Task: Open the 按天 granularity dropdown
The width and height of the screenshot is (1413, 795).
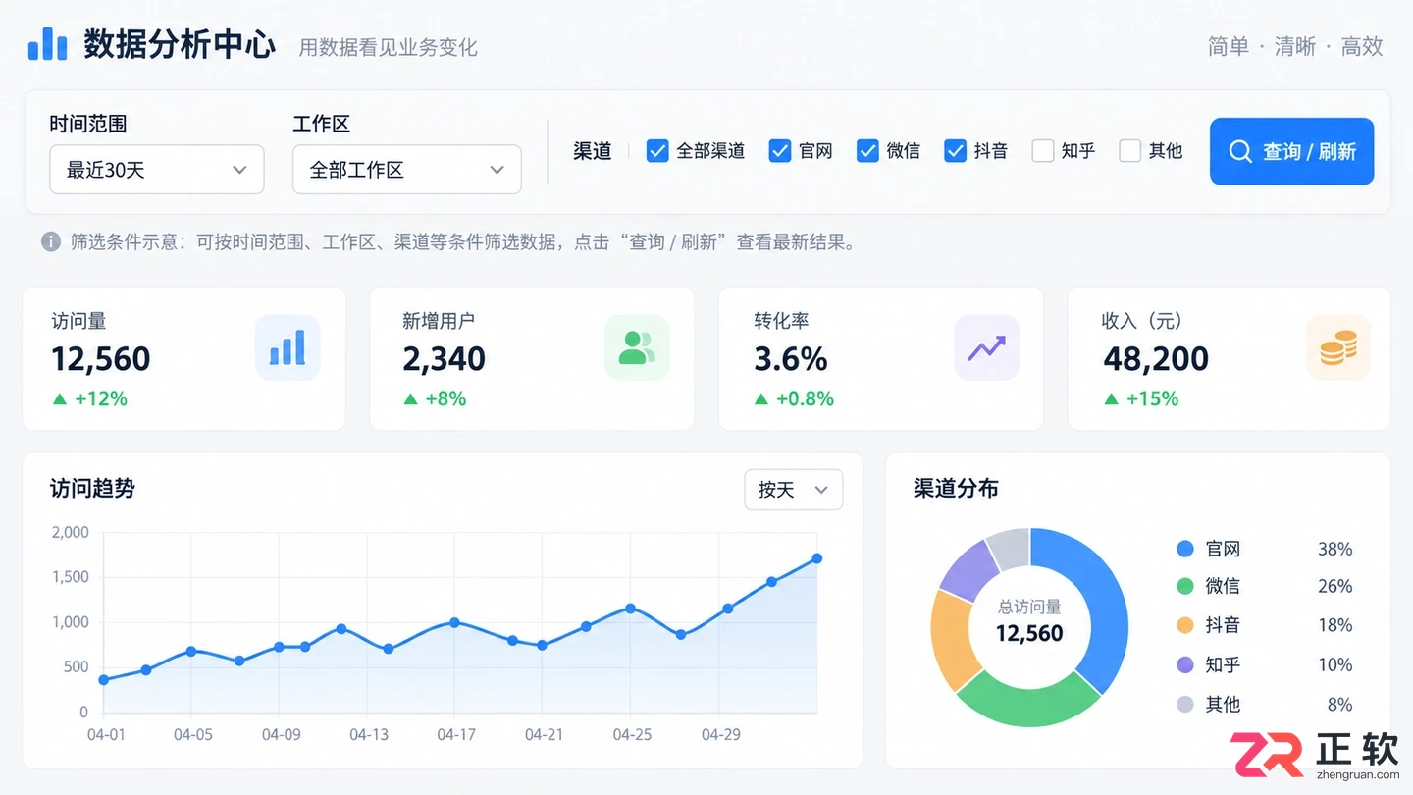Action: coord(794,489)
